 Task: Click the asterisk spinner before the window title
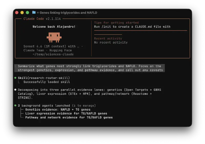click(38, 13)
